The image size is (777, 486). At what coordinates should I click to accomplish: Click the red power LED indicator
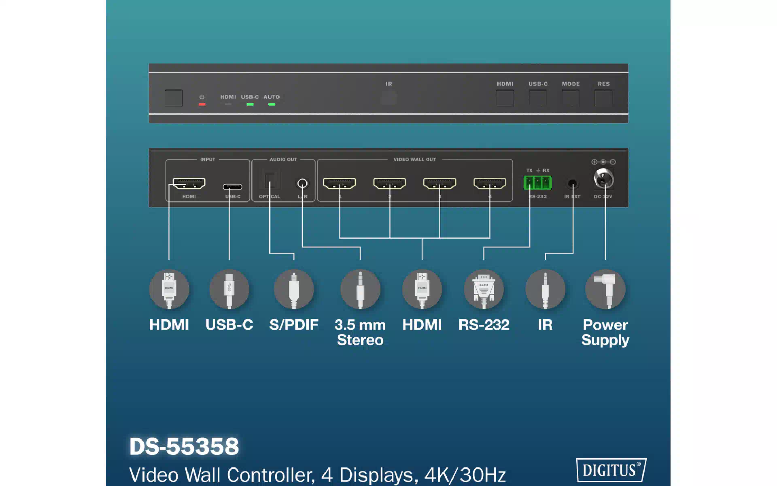coord(202,104)
